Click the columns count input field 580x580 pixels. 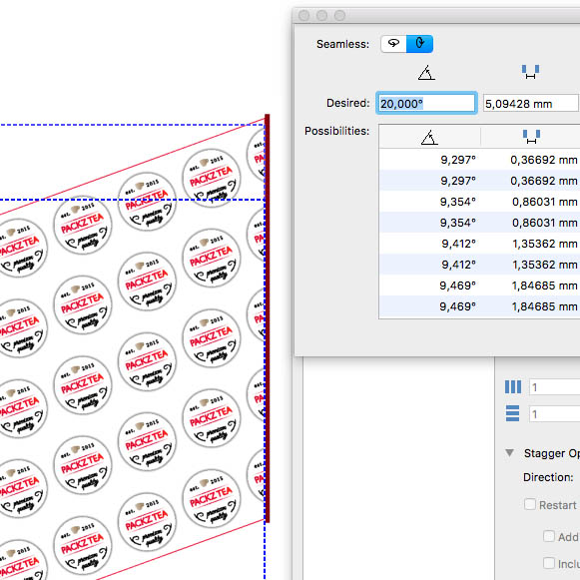coord(554,387)
